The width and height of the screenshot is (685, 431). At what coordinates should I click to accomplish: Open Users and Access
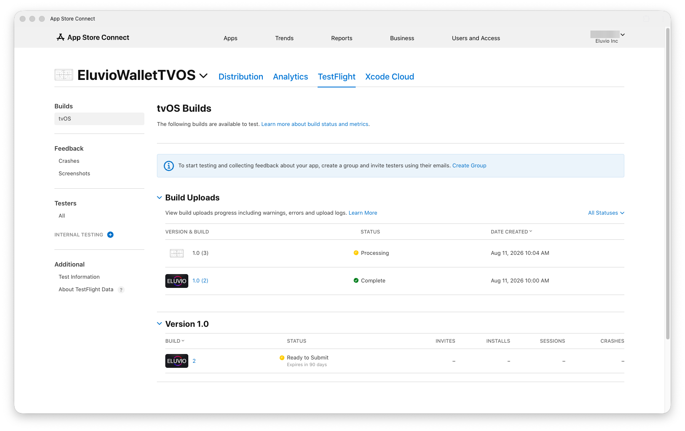[476, 38]
